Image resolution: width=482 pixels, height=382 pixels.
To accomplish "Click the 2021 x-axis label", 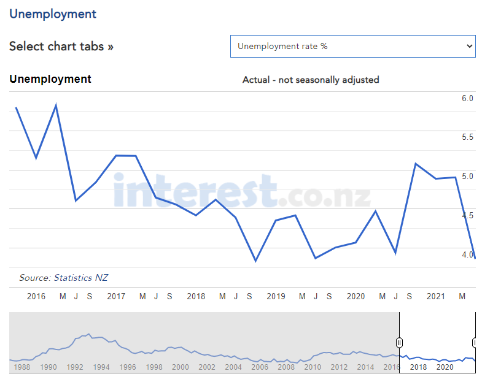I will (x=436, y=296).
